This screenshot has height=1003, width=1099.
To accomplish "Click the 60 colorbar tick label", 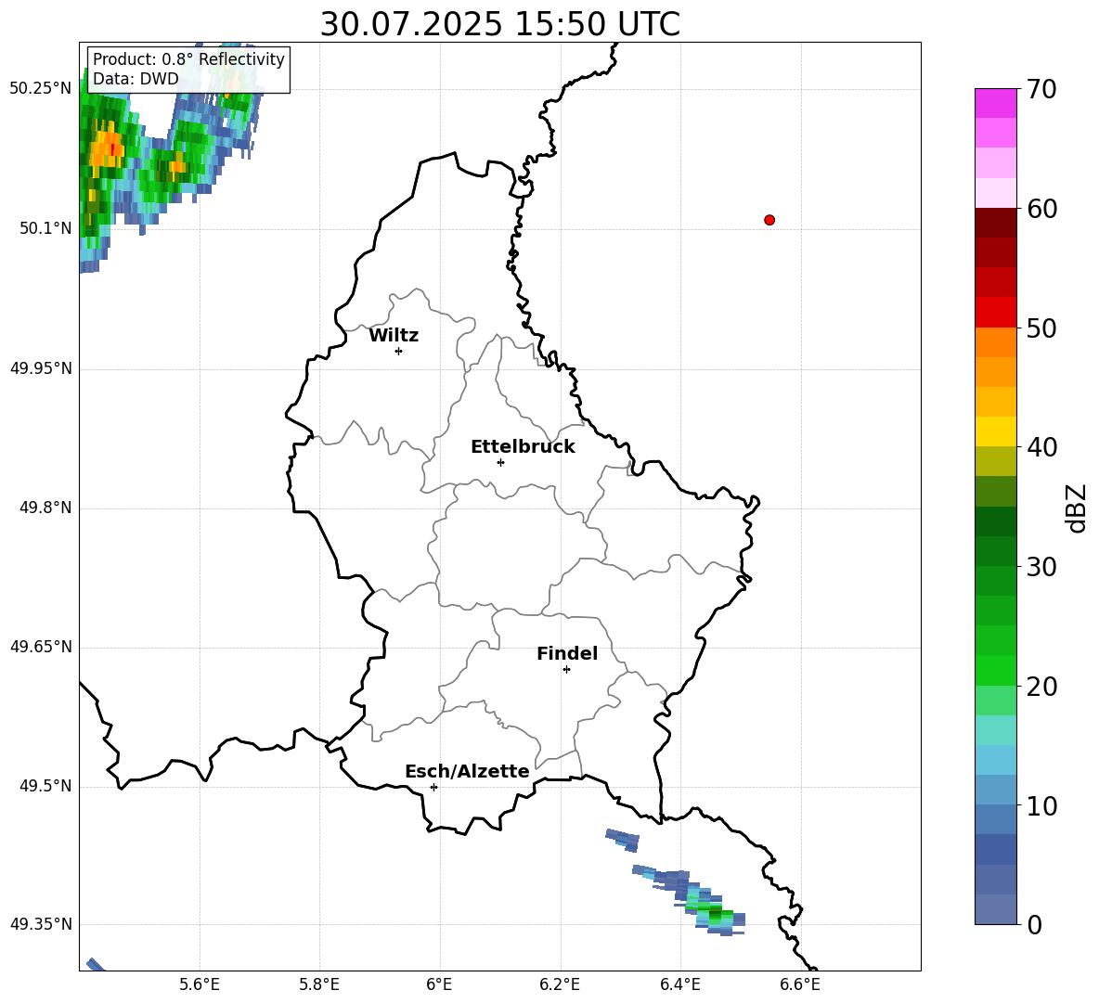I will (x=1041, y=209).
